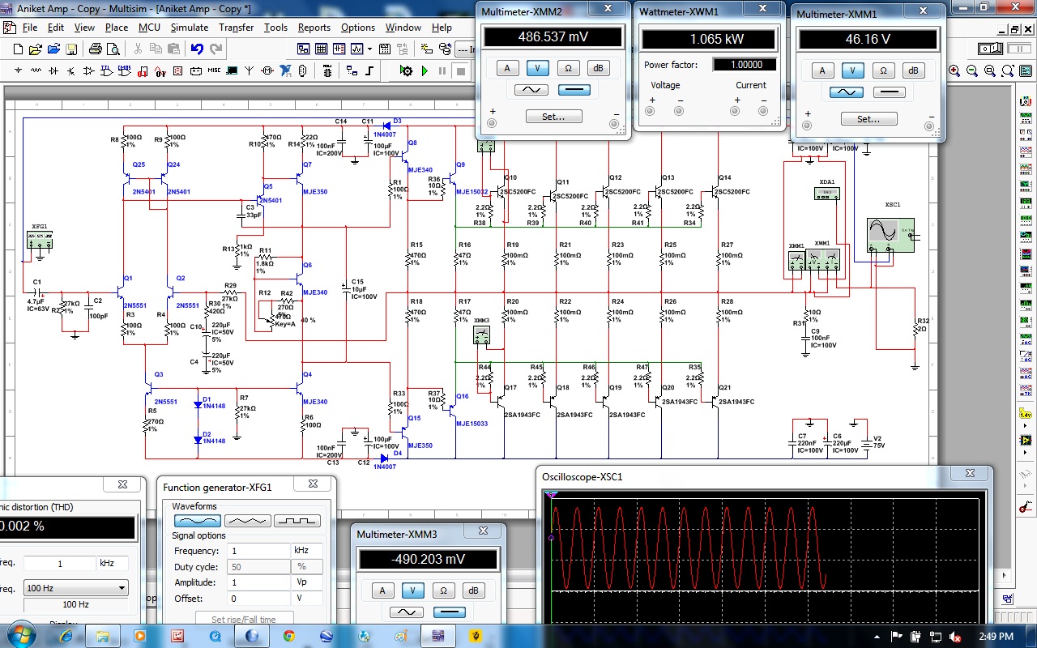Save the current circuit file
This screenshot has width=1037, height=648.
pos(72,49)
